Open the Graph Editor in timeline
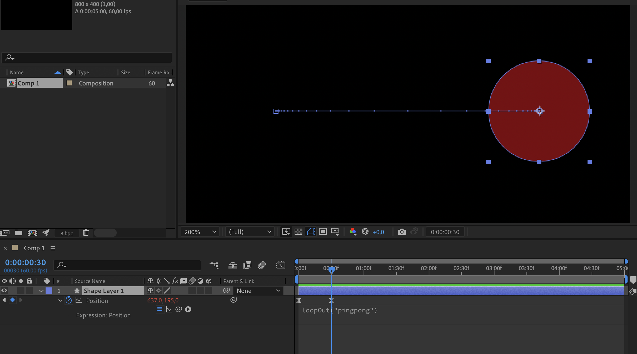637x354 pixels. [281, 265]
